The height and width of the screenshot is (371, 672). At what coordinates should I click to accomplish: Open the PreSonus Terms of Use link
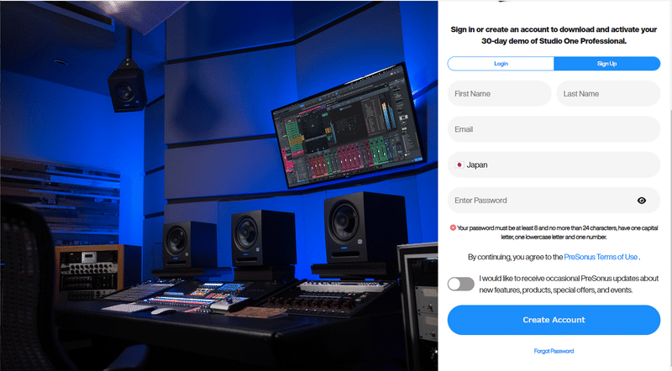(x=601, y=257)
